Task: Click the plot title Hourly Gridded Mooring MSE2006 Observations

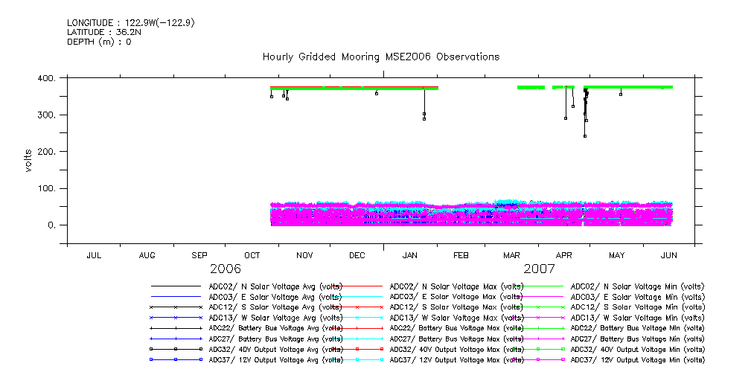Action: tap(380, 57)
